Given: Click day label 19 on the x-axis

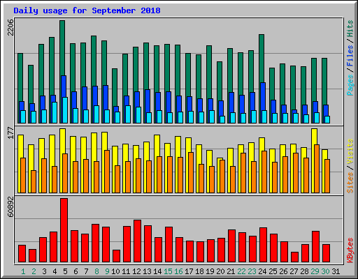Looking at the screenshot, I should point(210,271).
